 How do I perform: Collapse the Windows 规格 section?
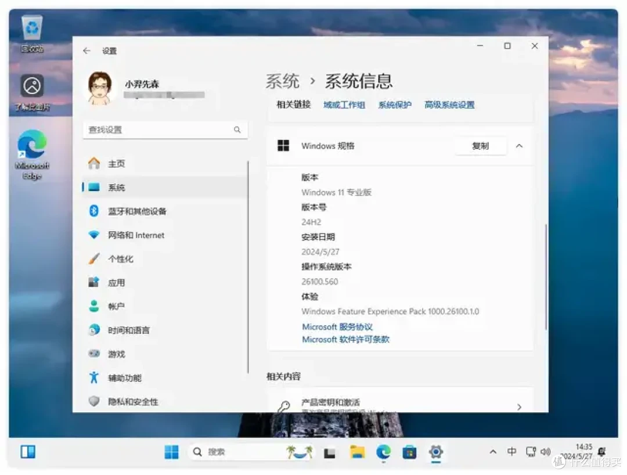[x=519, y=146]
